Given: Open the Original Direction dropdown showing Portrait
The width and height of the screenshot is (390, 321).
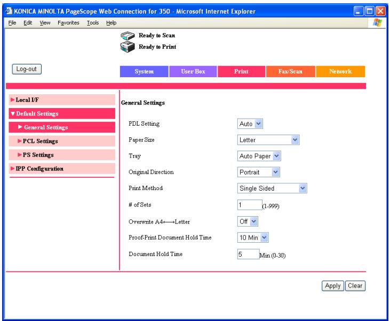Looking at the screenshot, I should tap(259, 172).
